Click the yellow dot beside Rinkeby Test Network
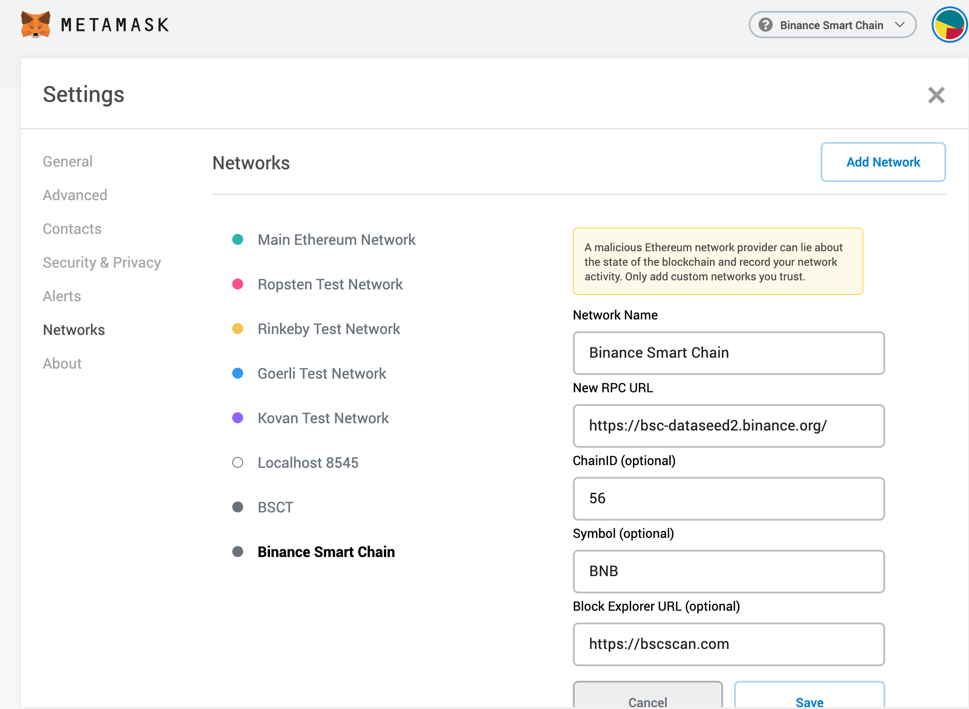 (238, 329)
